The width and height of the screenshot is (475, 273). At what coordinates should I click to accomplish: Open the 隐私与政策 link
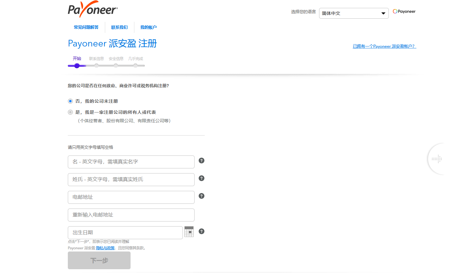[105, 248]
